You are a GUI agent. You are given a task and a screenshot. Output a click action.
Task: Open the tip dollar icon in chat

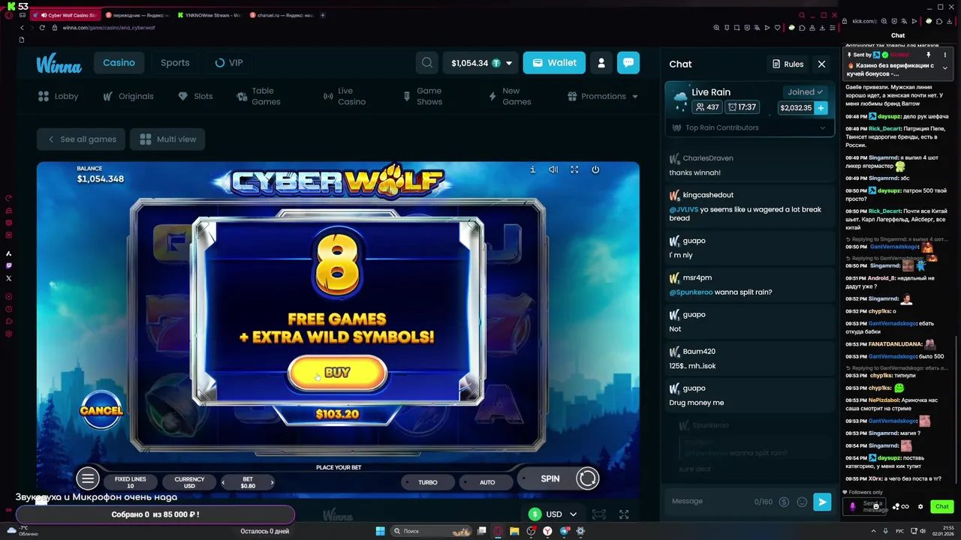point(785,502)
